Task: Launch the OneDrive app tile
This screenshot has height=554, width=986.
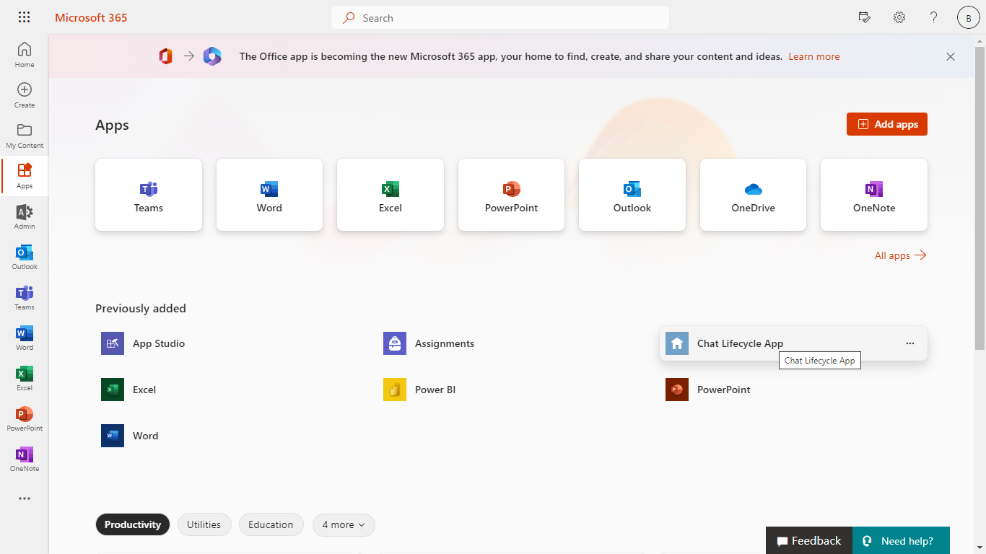Action: click(x=753, y=195)
